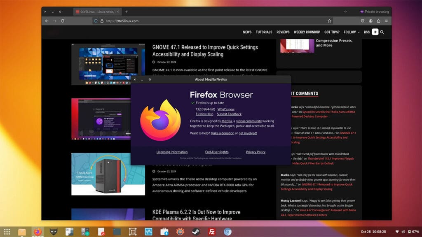
Task: Click What's new link in About dialog
Action: 226,109
